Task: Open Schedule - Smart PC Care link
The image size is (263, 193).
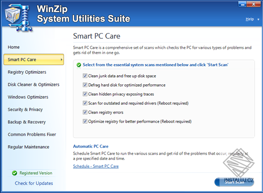Action: (x=96, y=166)
